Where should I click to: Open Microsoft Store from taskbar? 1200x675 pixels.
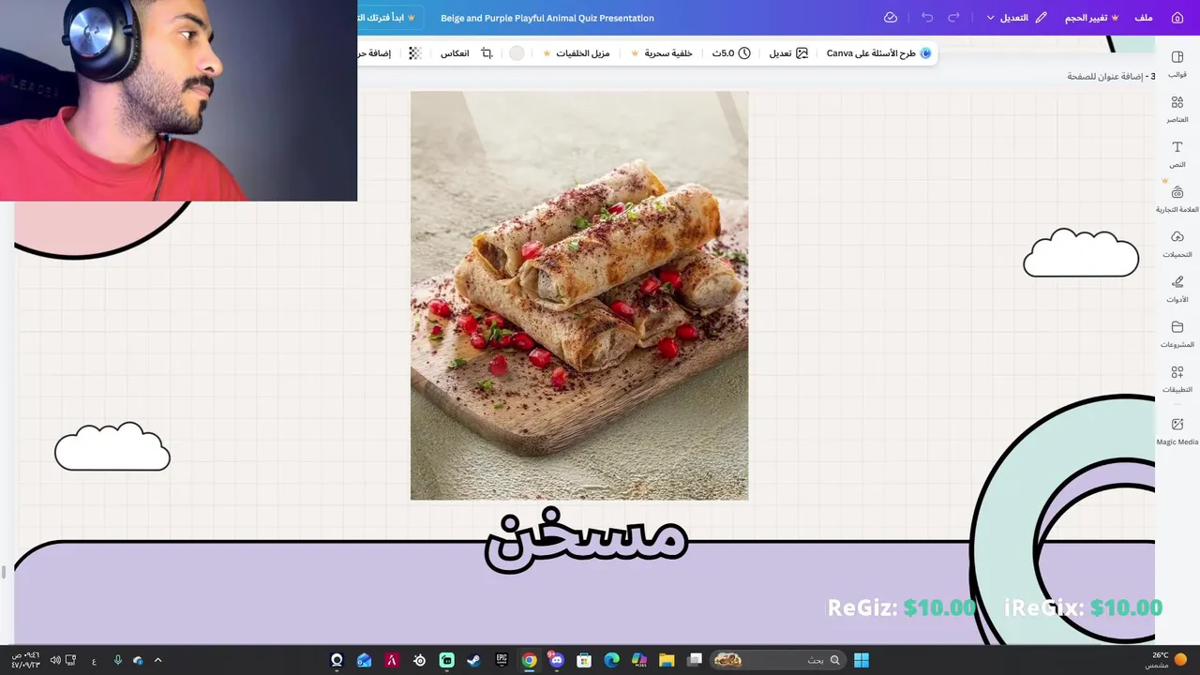584,660
